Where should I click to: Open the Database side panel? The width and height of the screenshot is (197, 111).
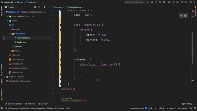click(x=195, y=11)
